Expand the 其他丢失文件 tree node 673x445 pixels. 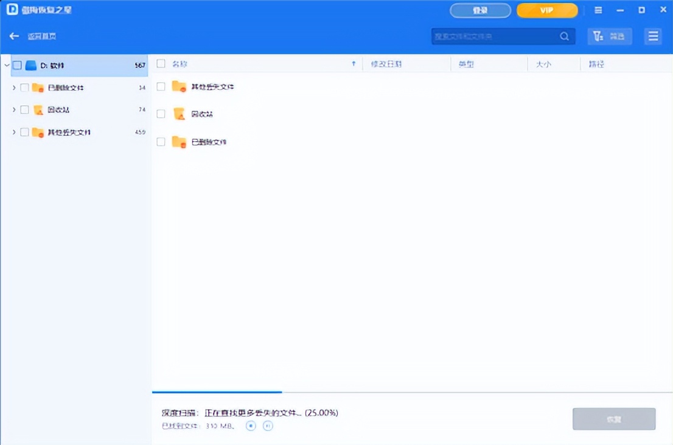coord(14,132)
